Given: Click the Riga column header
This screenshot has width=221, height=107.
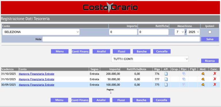Looking at the screenshot, I should click(x=157, y=69).
